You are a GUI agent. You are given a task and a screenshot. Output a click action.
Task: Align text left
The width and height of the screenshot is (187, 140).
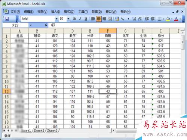93,19
